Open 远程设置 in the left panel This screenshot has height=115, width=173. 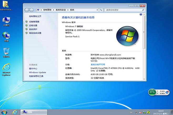[33, 26]
